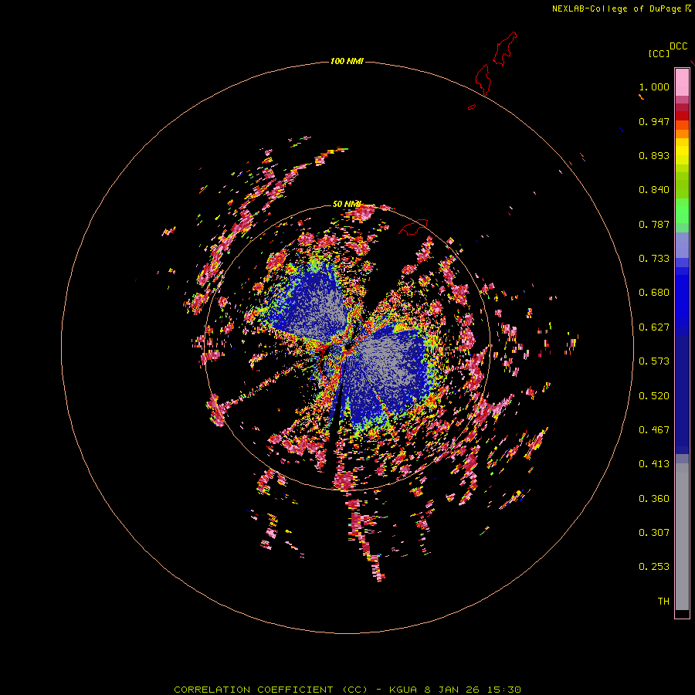This screenshot has width=695, height=695.
Task: Pick the light pink top color bar segment
Action: (x=682, y=83)
